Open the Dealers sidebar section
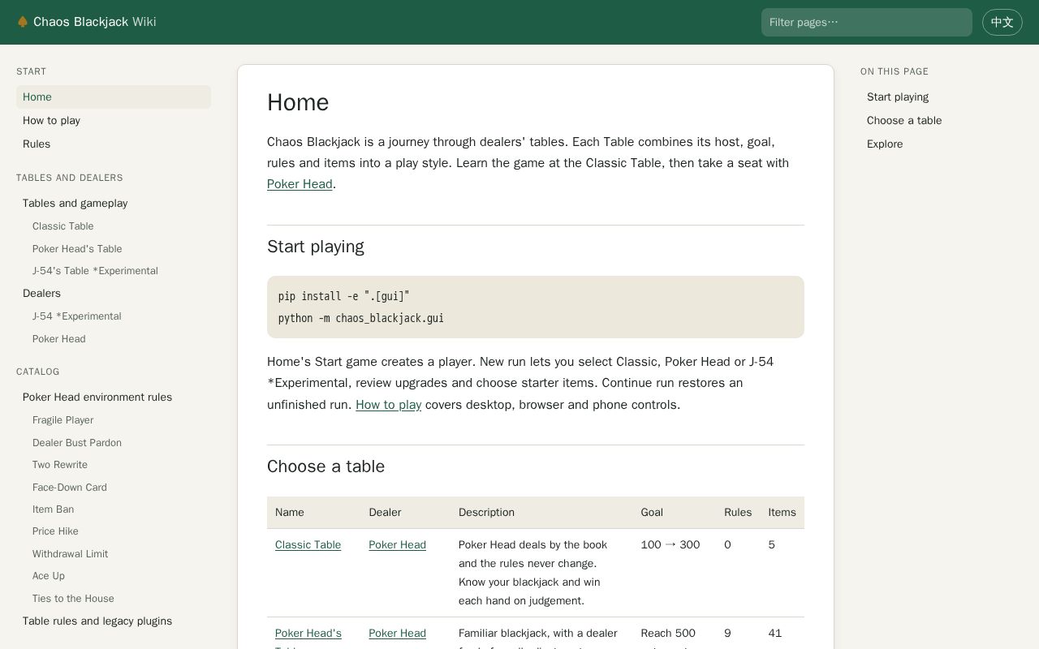The image size is (1039, 649). tap(114, 294)
